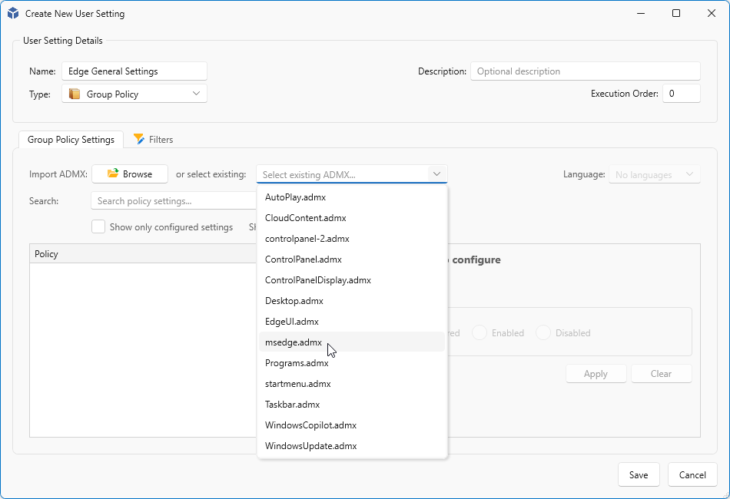Click the Name text field
730x499 pixels.
[134, 71]
